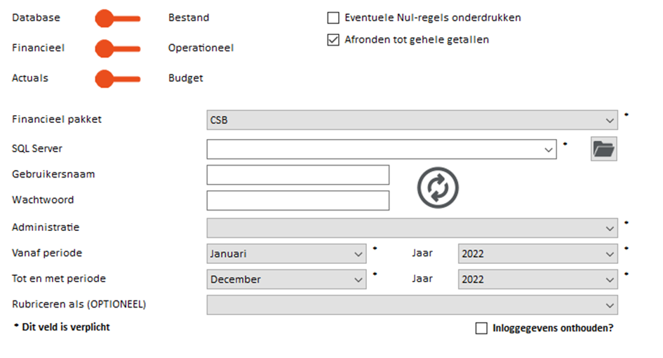The image size is (663, 358).
Task: Uncheck Afronden tot gehele getallen
Action: point(333,40)
